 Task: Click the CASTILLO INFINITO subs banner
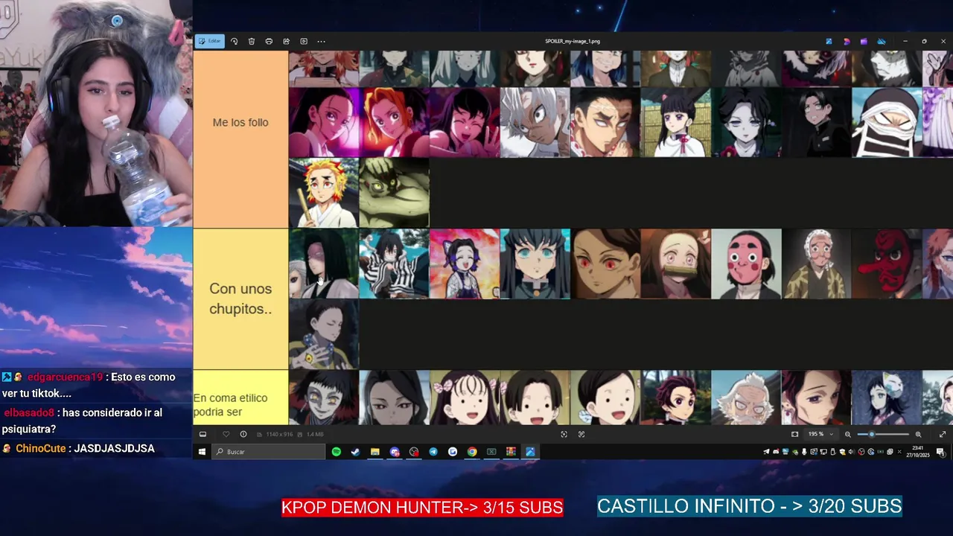749,506
